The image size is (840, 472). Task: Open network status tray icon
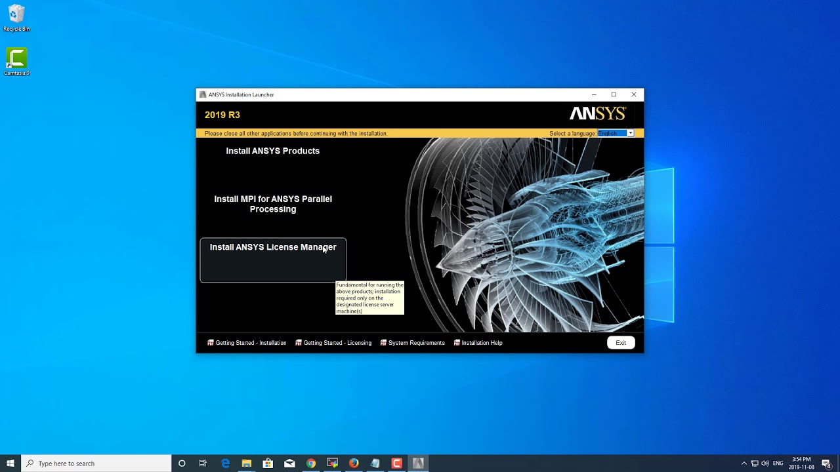[x=754, y=463]
